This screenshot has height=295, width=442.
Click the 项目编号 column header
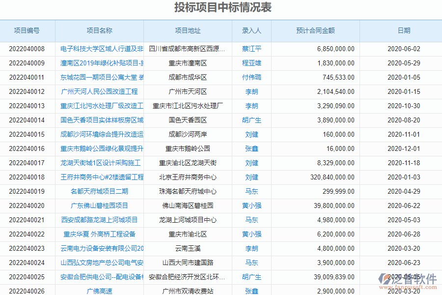point(27,30)
